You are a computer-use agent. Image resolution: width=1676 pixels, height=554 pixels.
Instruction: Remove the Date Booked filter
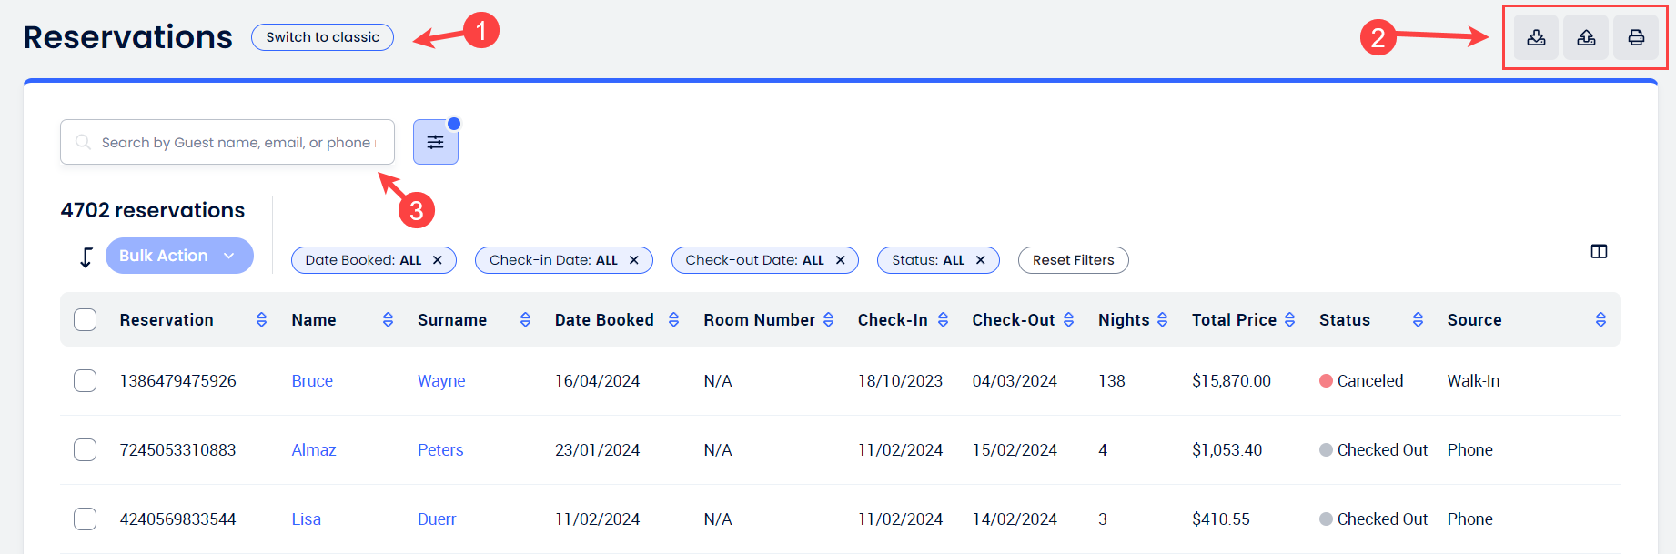click(438, 260)
